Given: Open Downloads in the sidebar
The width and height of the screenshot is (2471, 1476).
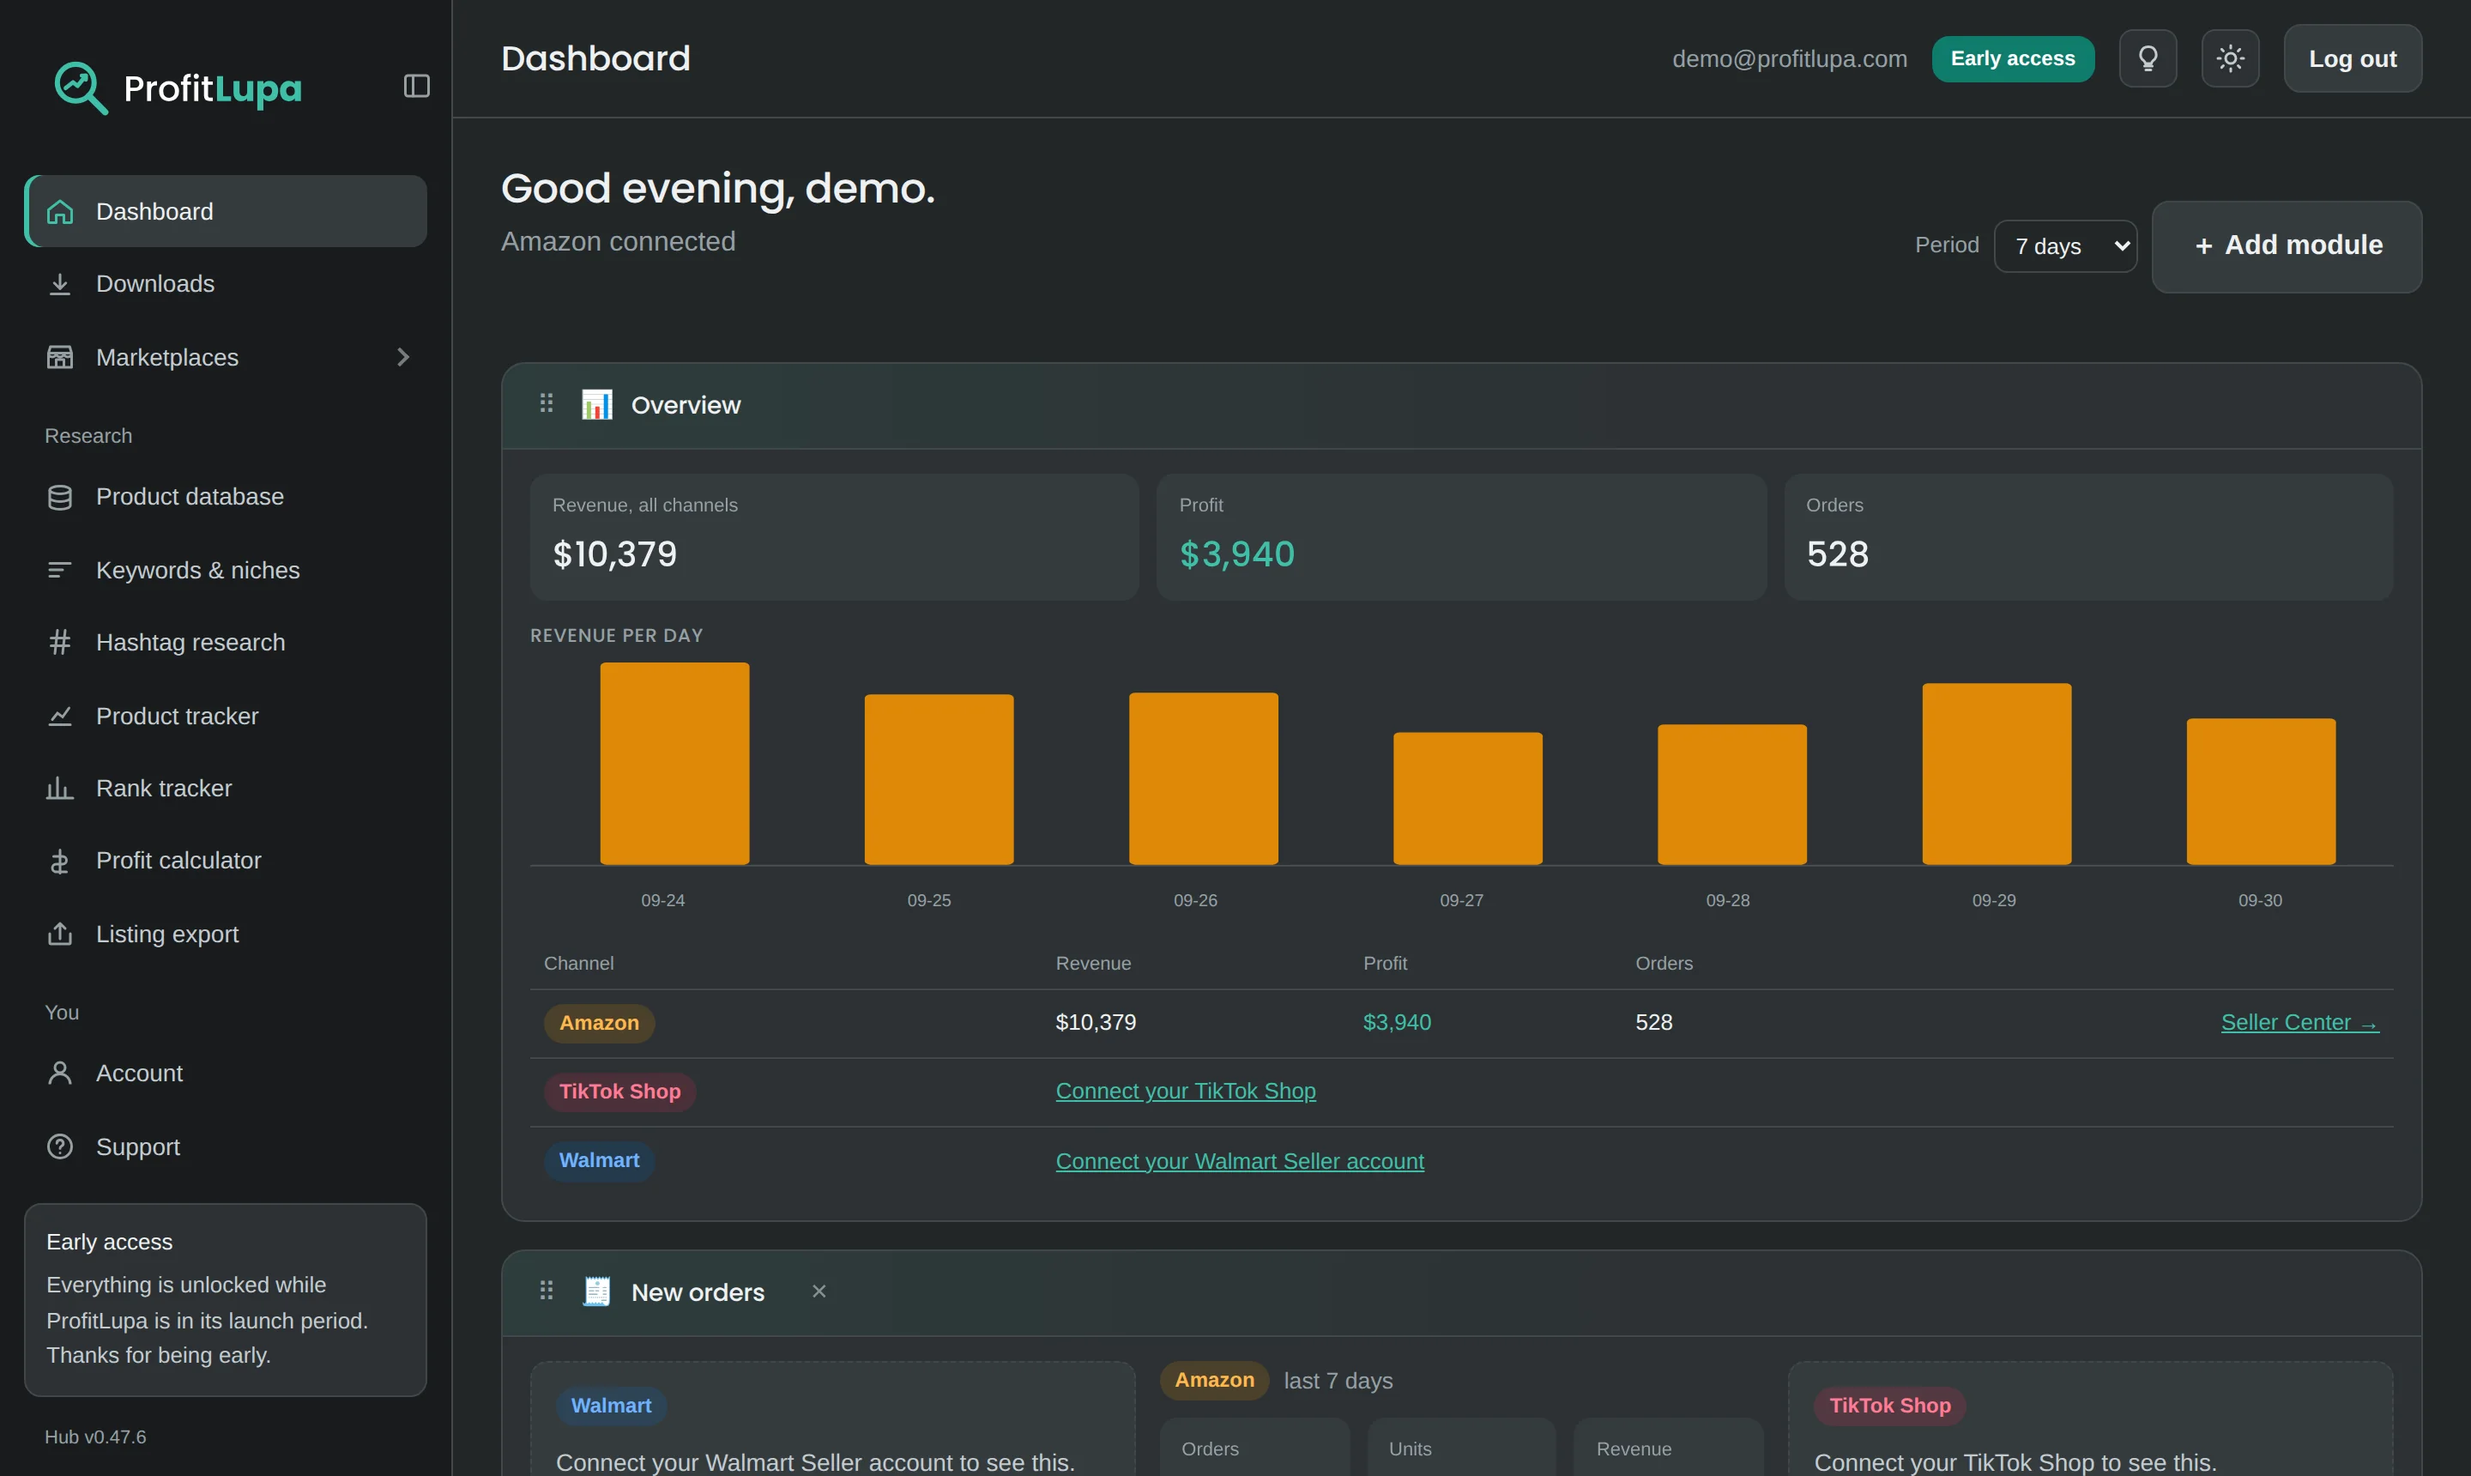Looking at the screenshot, I should point(226,284).
